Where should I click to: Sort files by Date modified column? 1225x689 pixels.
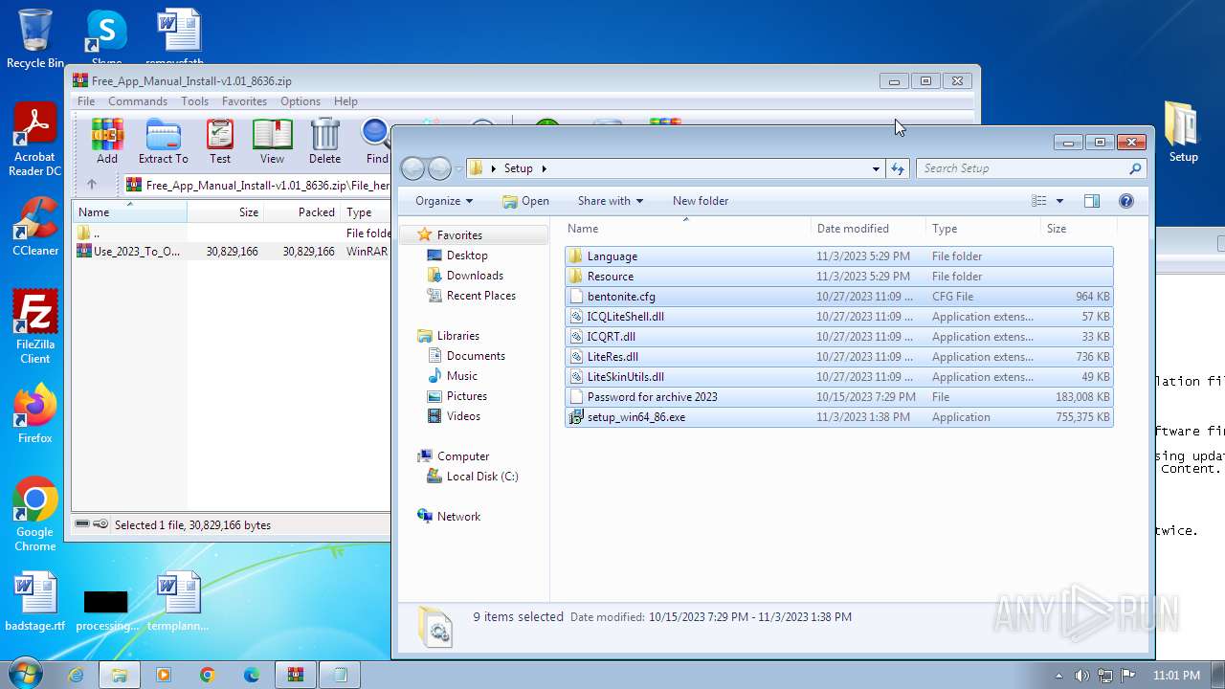[x=868, y=229]
